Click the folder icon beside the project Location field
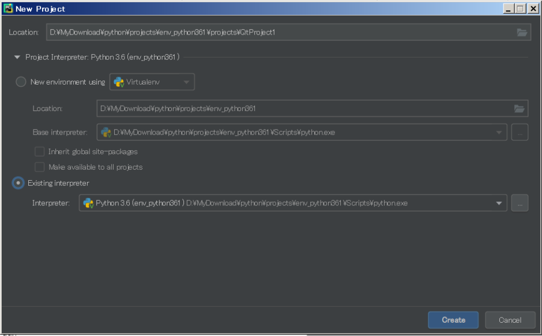The width and height of the screenshot is (542, 336). 522,32
